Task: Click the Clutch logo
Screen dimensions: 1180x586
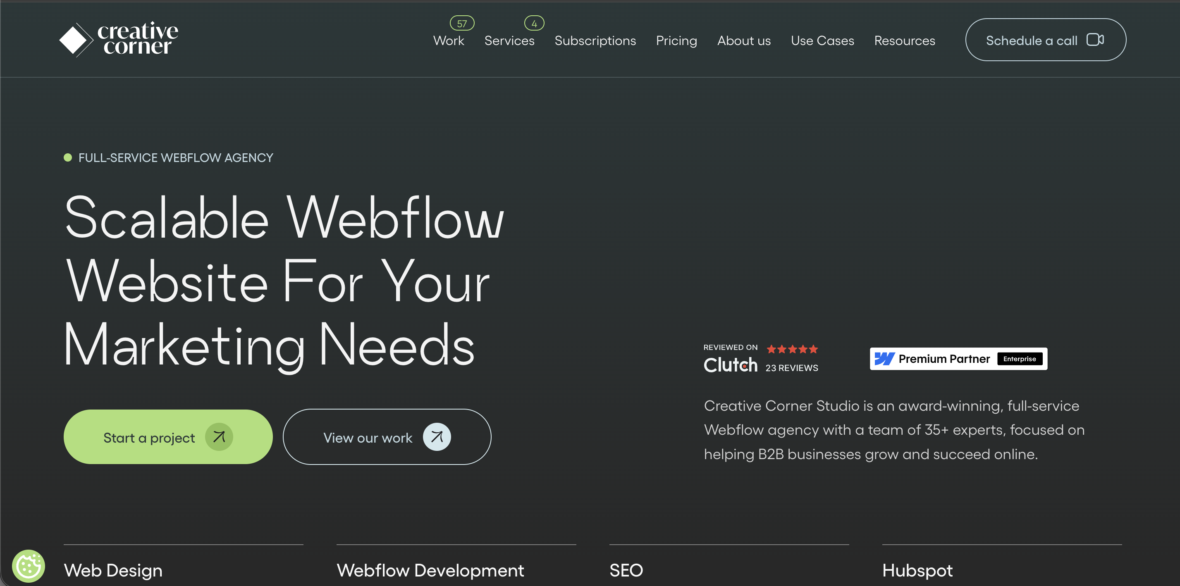Action: pos(730,365)
